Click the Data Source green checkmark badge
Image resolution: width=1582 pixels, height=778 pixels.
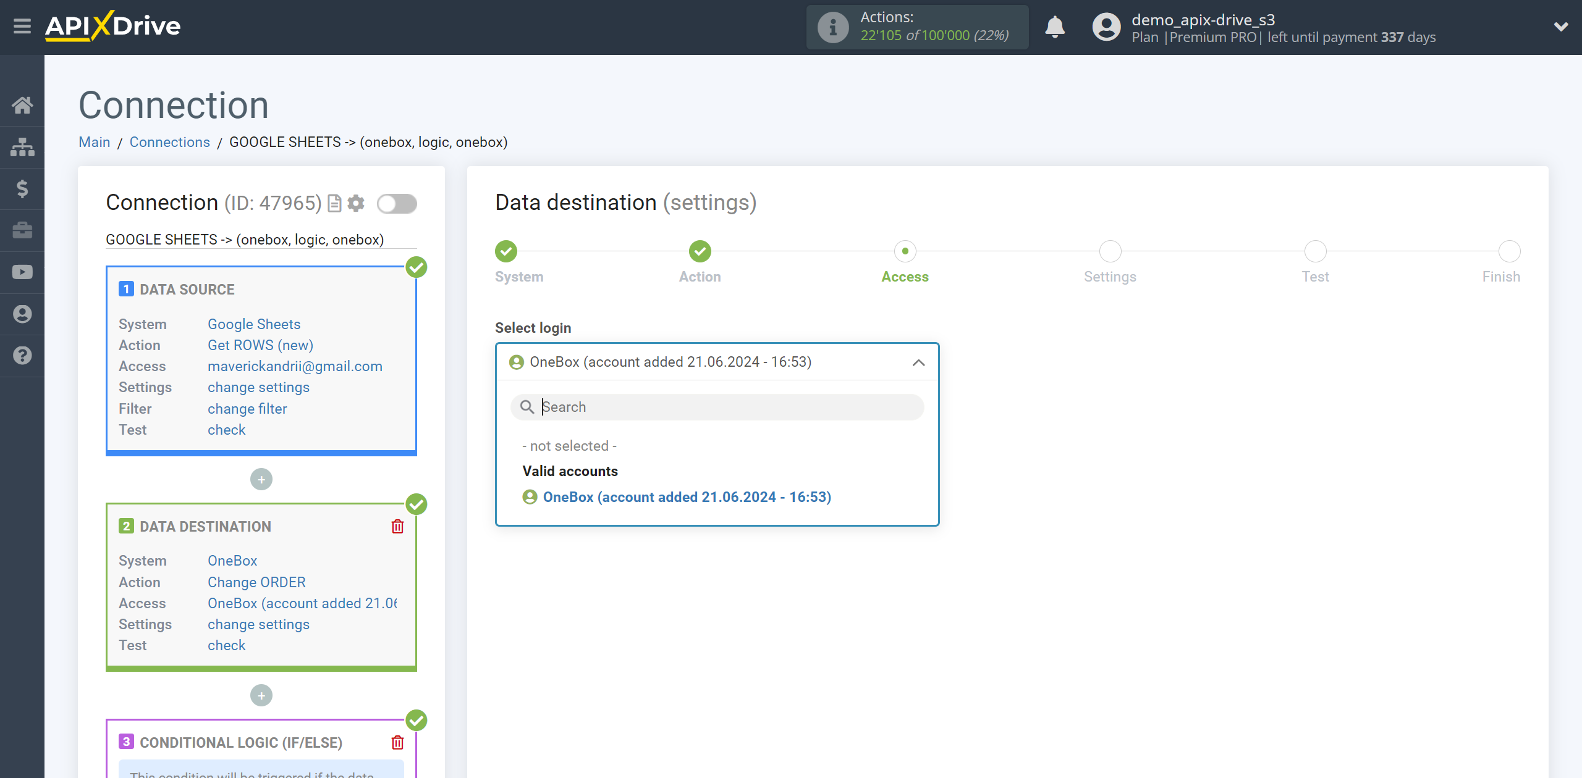(x=417, y=267)
